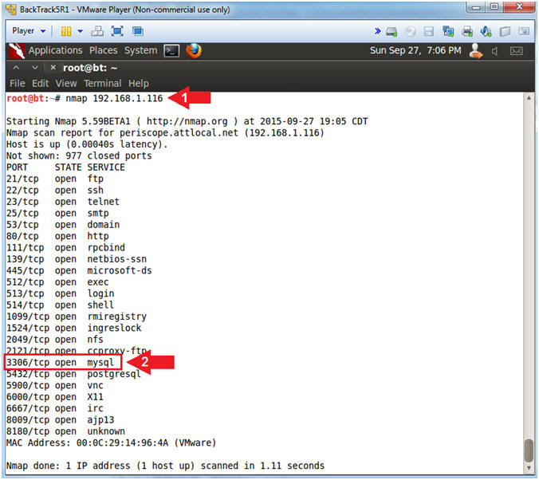Screen dimensions: 539x480
Task: Click the hard disk device icon
Action: pos(391,32)
